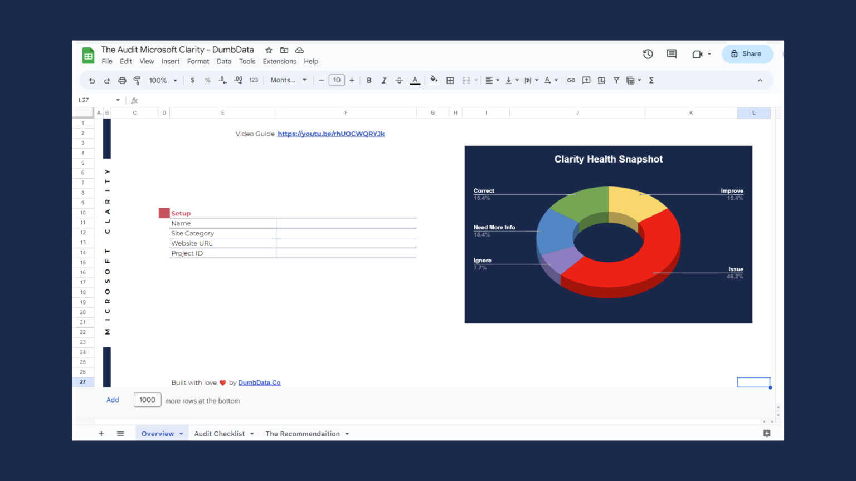Open the Sheets home logo
The image size is (856, 481).
coord(88,56)
